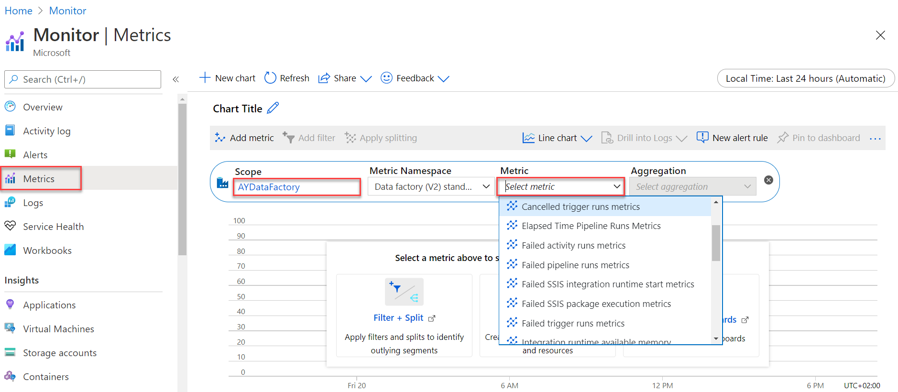Click the pencil icon to edit Chart Title
This screenshot has height=392, width=898.
coord(273,109)
